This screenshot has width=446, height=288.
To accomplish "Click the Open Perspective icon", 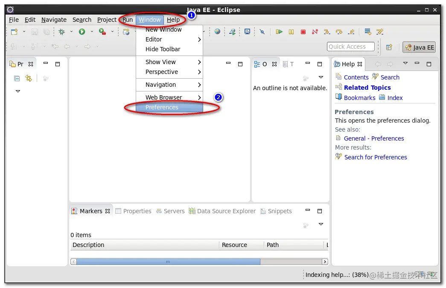I will coord(389,47).
